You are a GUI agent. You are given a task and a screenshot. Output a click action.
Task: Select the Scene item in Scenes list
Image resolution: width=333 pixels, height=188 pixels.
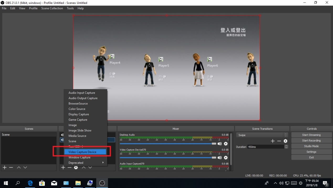pos(29,135)
